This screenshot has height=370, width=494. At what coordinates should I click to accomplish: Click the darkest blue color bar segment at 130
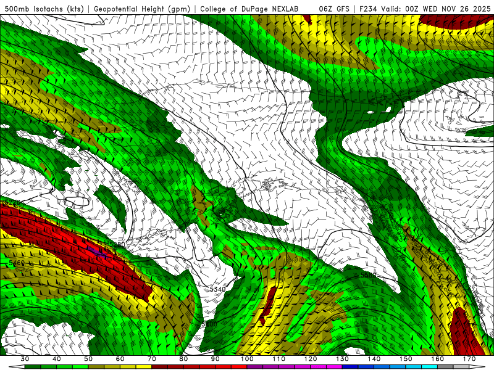(350, 367)
